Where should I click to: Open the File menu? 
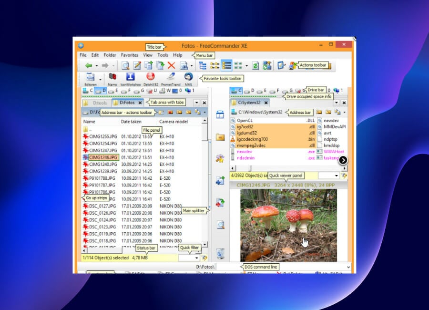pos(83,55)
